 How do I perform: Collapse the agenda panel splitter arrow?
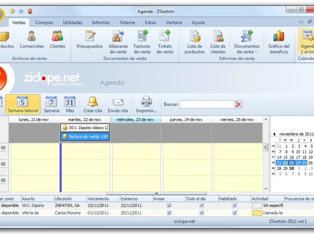click(156, 193)
